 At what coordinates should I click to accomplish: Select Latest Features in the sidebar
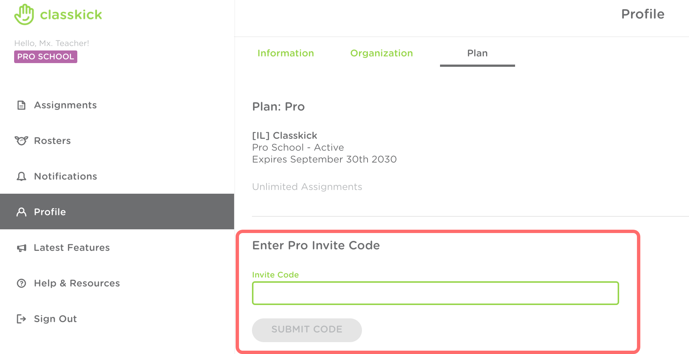coord(72,248)
